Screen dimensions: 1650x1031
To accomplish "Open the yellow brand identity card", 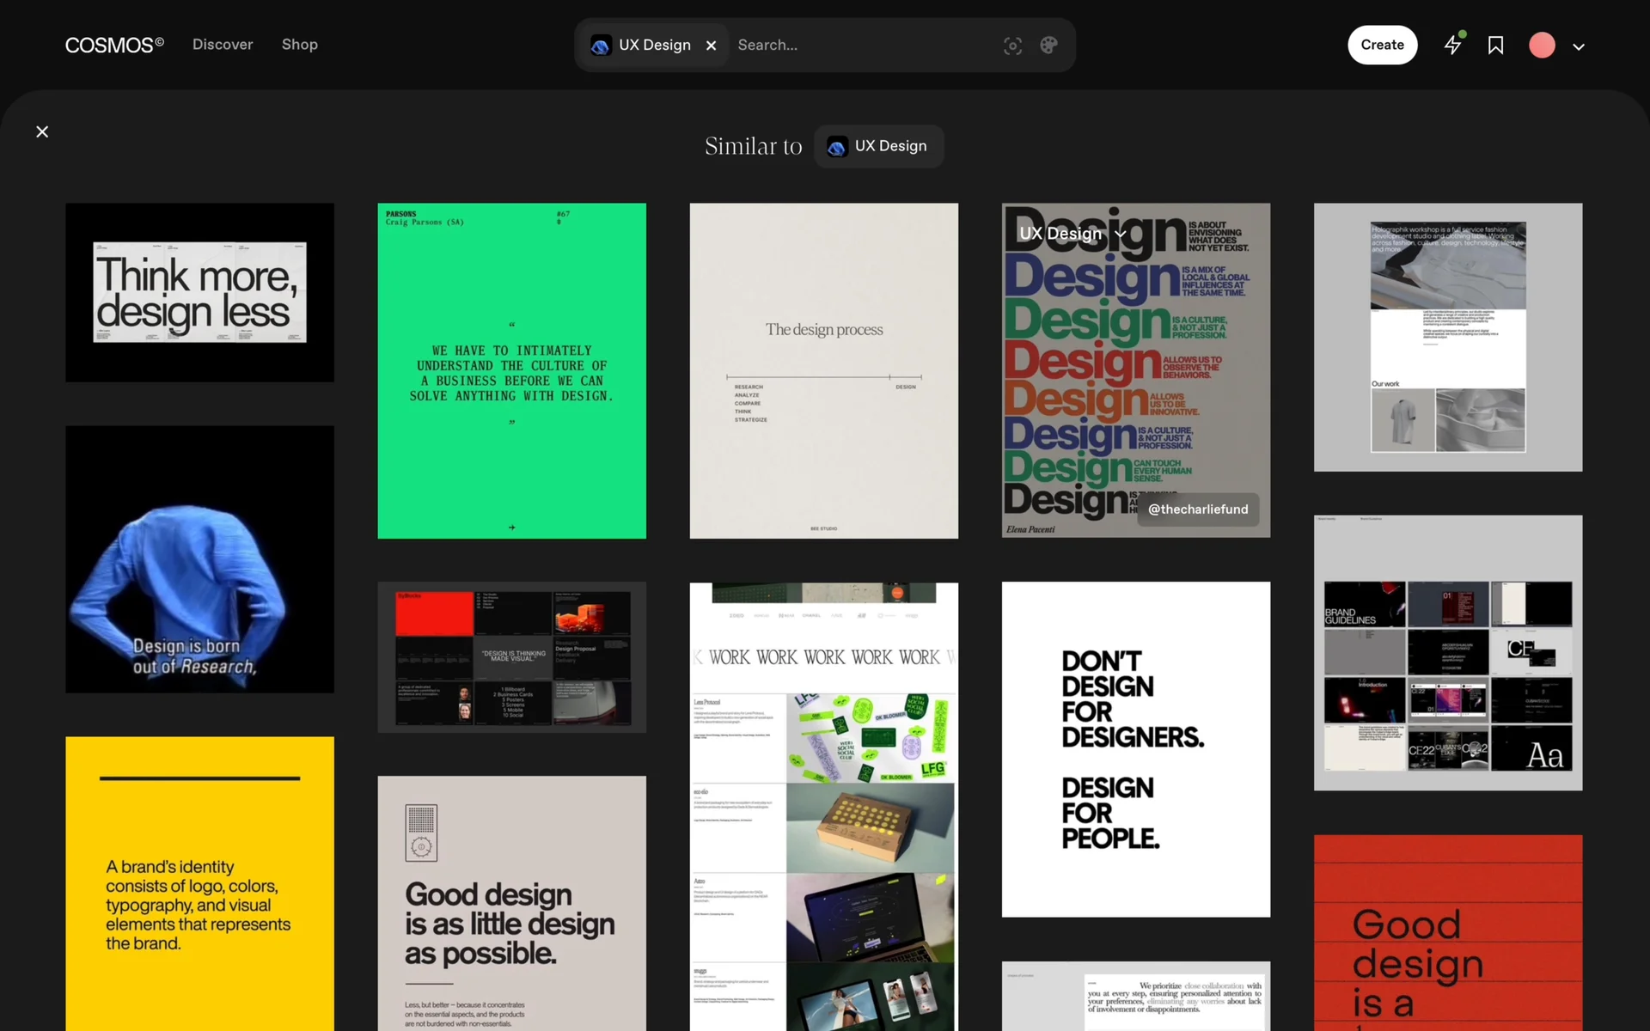I will click(199, 885).
